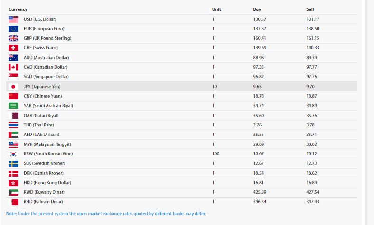Click the Swiss Franc flag icon
374x225 pixels.
[x=13, y=48]
